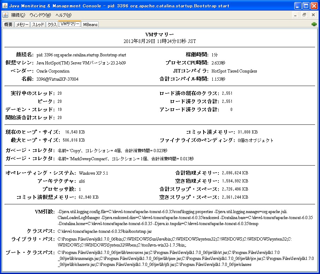Click the Java icon in the title bar

pos(5,6)
